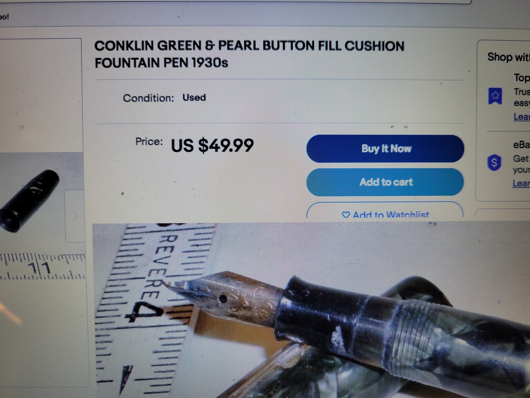Click the heart icon beside Add to Watchlist
This screenshot has width=530, height=398.
click(346, 215)
